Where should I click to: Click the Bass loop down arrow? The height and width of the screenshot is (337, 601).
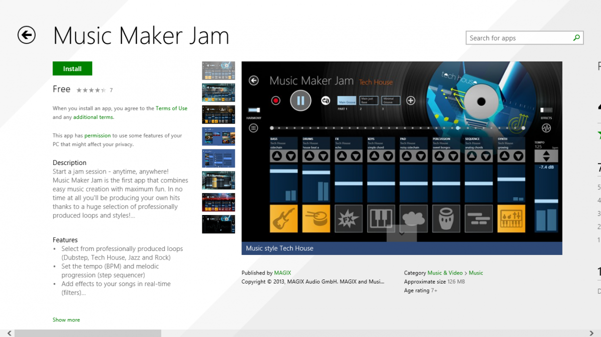[290, 156]
